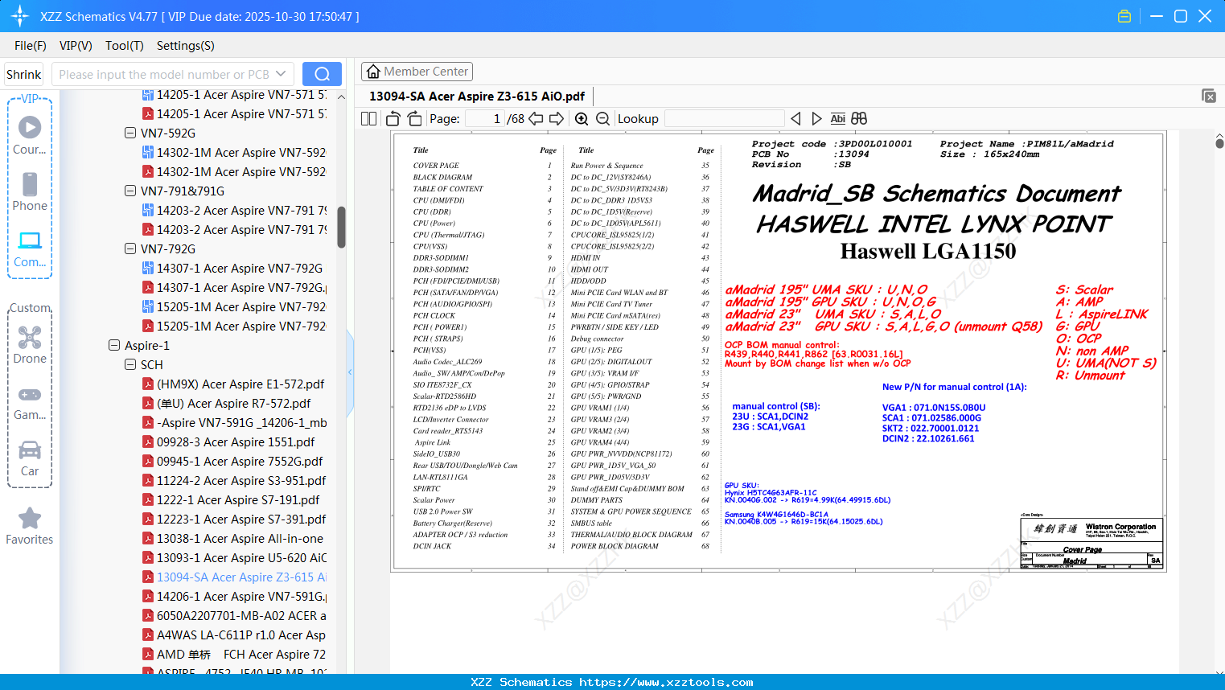Open the Settings(S) menu
This screenshot has width=1225, height=690.
[x=186, y=46]
